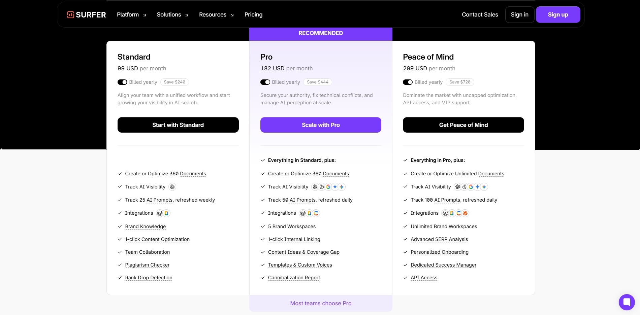Go to Contact Sales in navbar
The height and width of the screenshot is (315, 640).
[x=480, y=15]
